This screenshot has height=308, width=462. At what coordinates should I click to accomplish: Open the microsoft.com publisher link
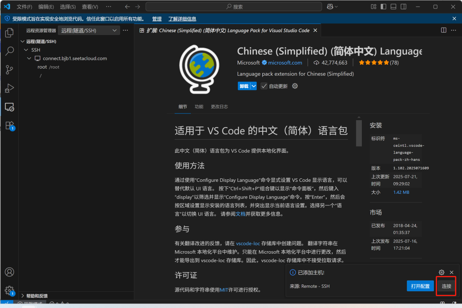285,62
